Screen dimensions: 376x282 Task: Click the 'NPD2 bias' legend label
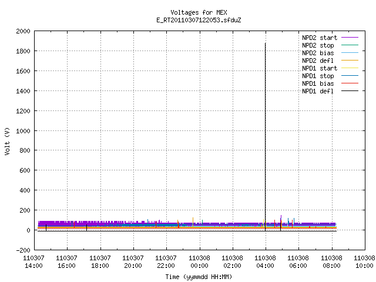click(318, 53)
